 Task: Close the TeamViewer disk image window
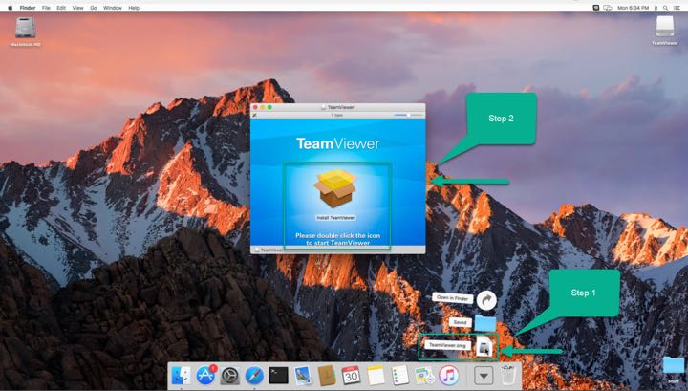(255, 107)
